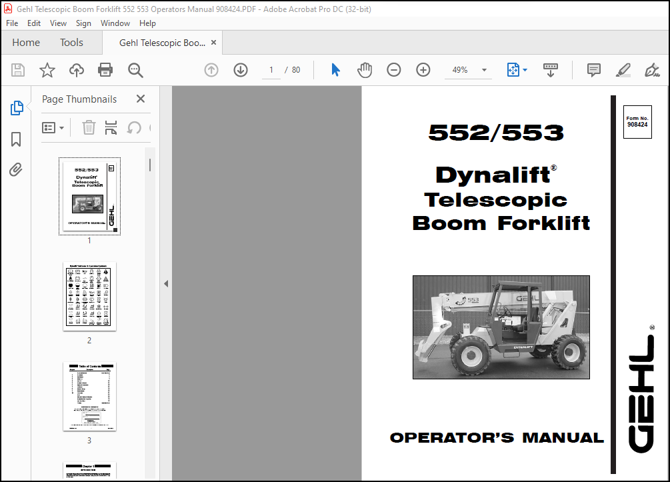The image size is (670, 482).
Task: Open the Edit menu
Action: pos(34,23)
